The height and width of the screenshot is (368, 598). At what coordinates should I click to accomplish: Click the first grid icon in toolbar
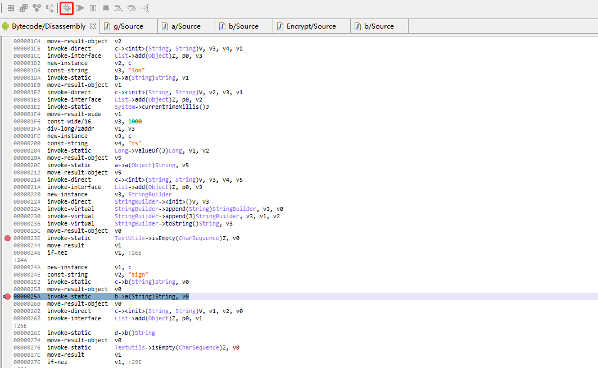11,8
